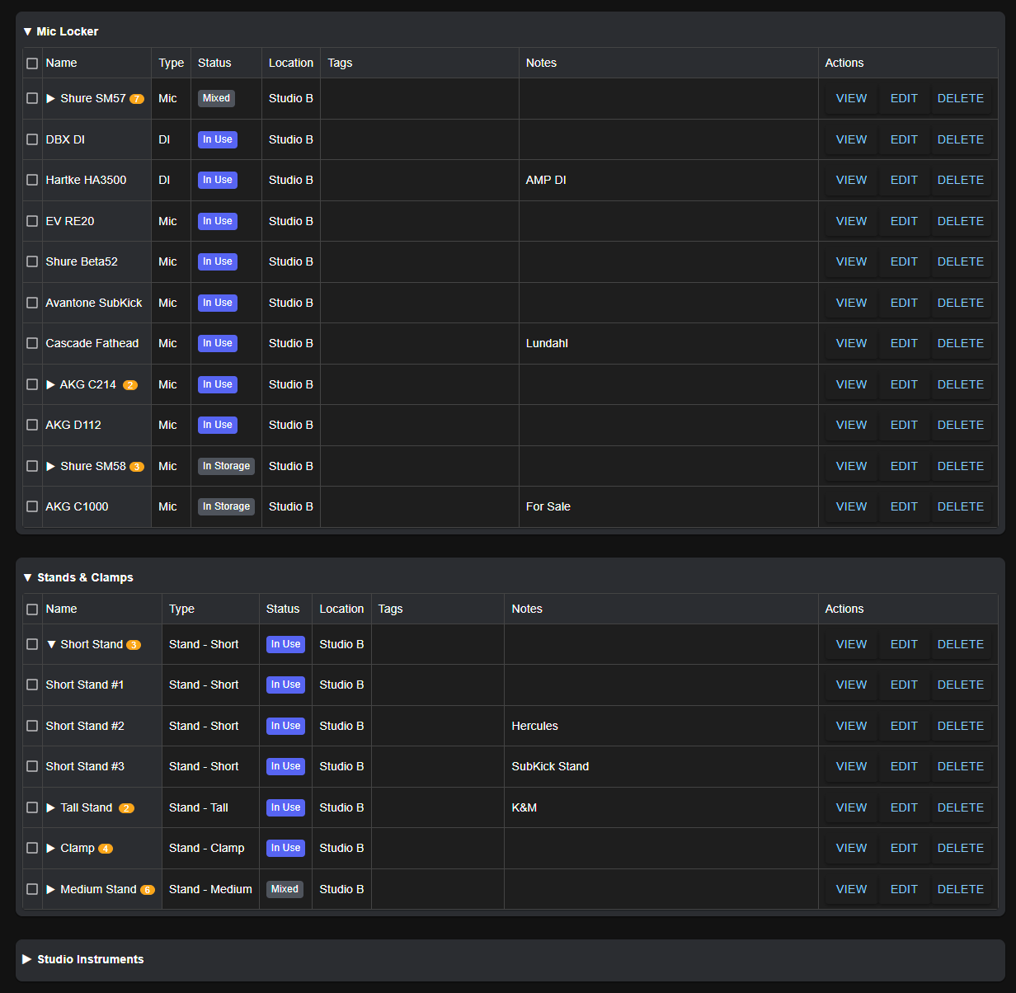Viewport: 1016px width, 993px height.
Task: Click the Mixed status badge on Shure SM57
Action: tap(216, 97)
